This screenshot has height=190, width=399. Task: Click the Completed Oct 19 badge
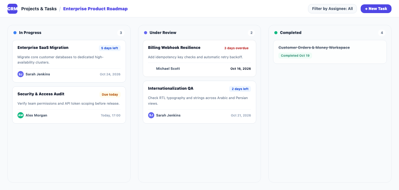295,56
